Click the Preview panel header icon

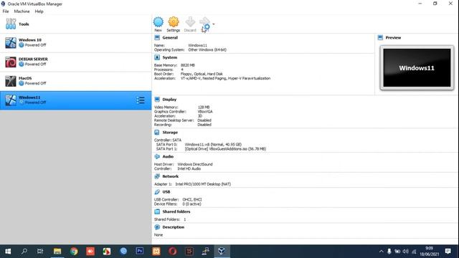(x=380, y=37)
